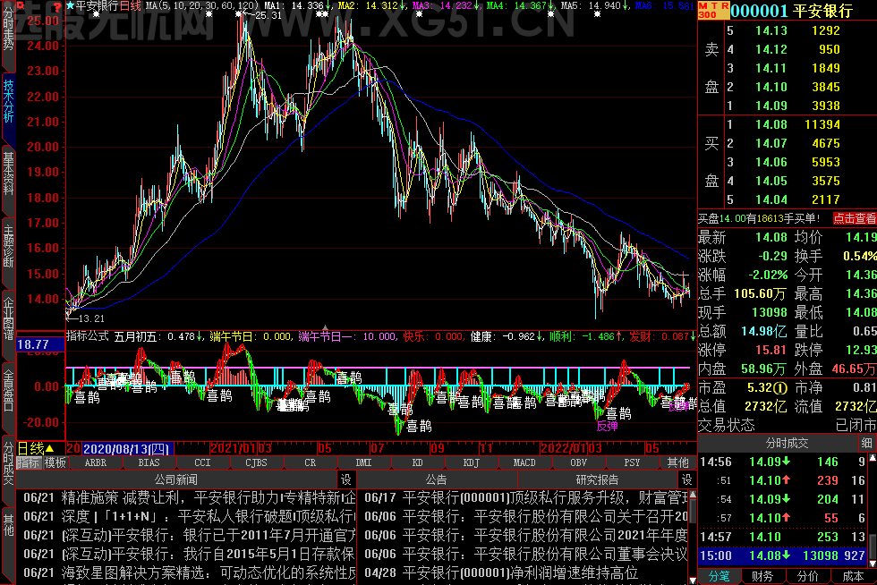Click the 点击查看 red button
Viewport: 877px width, 585px height.
pyautogui.click(x=854, y=218)
